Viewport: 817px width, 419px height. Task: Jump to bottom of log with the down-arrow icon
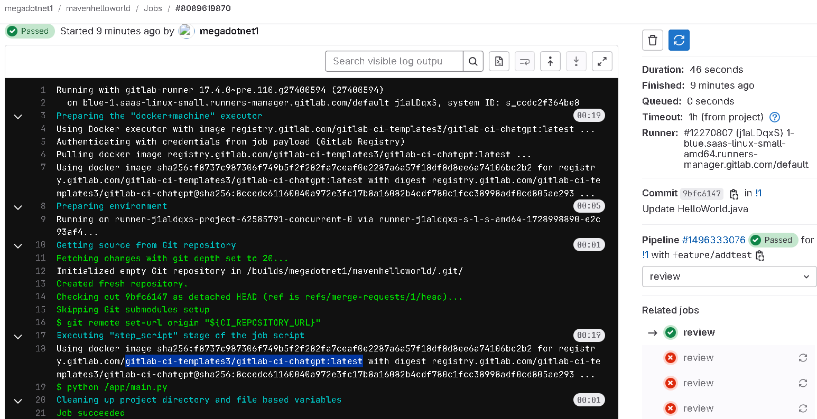[576, 61]
